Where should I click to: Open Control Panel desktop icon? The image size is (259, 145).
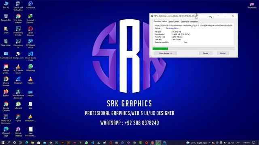[x=6, y=56]
